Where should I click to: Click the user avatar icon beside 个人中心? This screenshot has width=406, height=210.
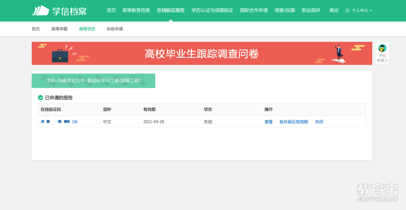tap(347, 11)
